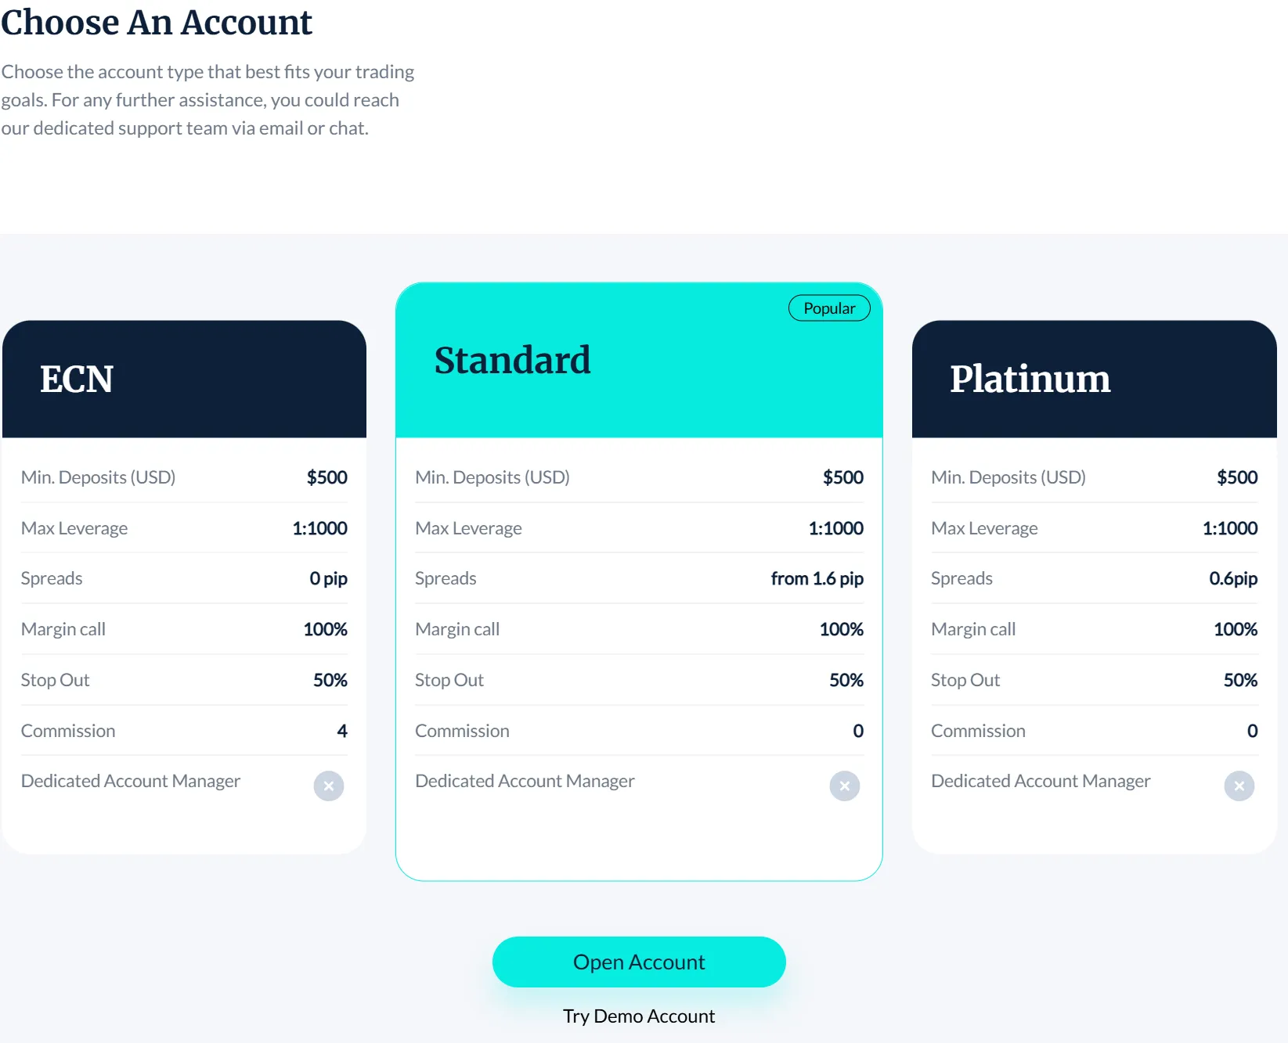This screenshot has width=1288, height=1043.
Task: Click Standard Dedicated Account Manager X icon
Action: point(844,786)
